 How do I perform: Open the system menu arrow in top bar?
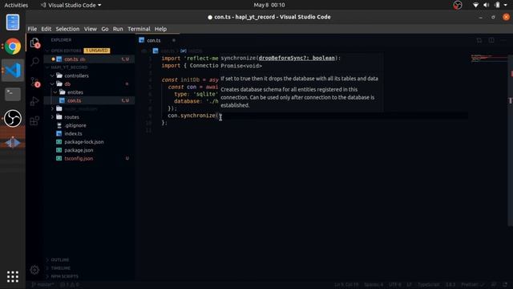click(x=506, y=5)
